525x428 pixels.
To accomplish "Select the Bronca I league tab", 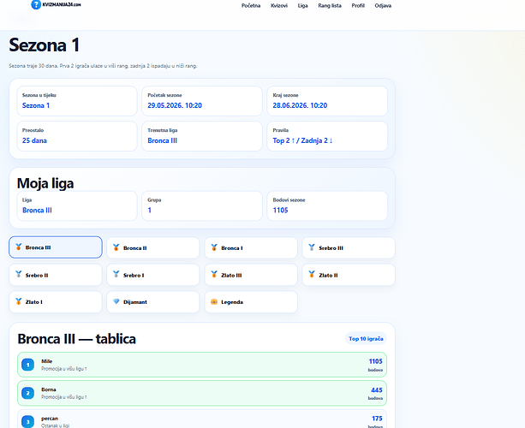I will 251,247.
